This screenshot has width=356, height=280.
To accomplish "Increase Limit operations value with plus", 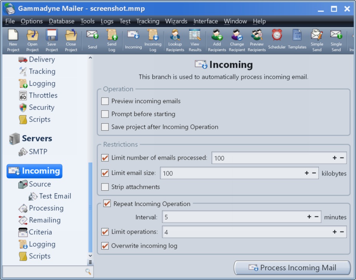I will [x=335, y=232].
